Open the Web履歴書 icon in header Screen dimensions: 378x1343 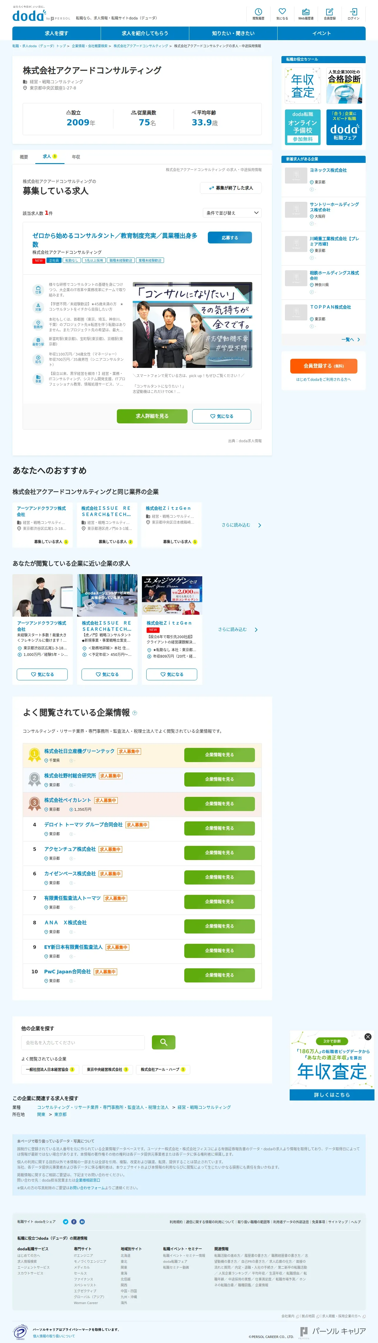click(x=306, y=14)
